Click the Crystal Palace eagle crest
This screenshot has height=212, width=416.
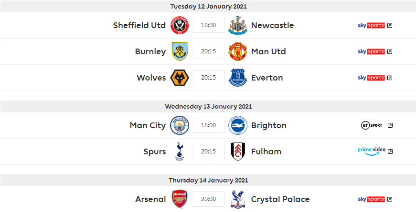point(237,199)
